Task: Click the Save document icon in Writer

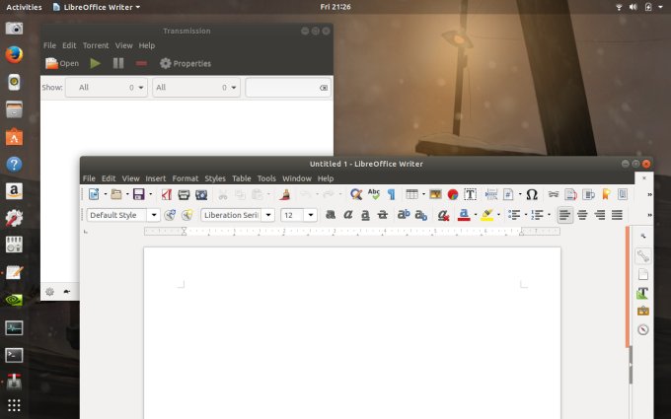Action: pyautogui.click(x=138, y=194)
